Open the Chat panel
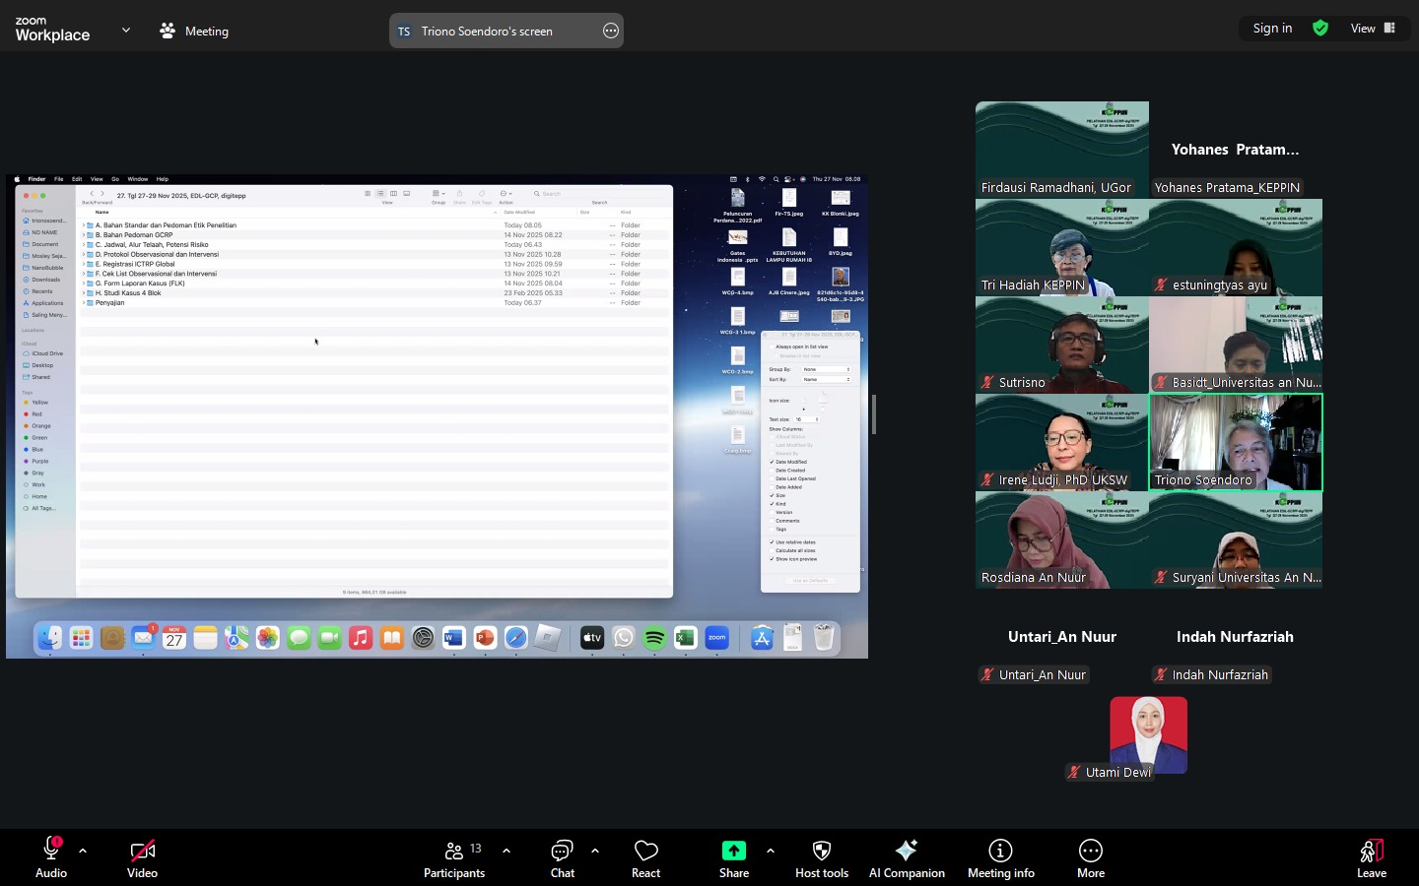The width and height of the screenshot is (1419, 886). tap(562, 851)
